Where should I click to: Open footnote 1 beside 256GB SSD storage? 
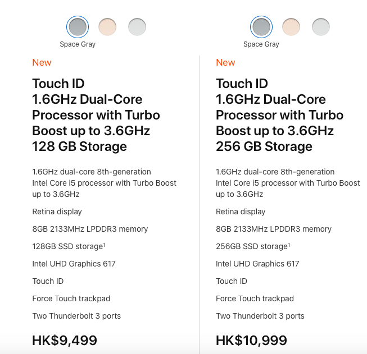(x=289, y=244)
